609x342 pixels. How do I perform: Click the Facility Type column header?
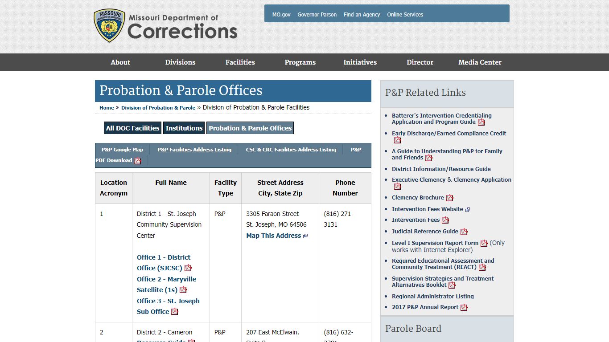pyautogui.click(x=226, y=188)
